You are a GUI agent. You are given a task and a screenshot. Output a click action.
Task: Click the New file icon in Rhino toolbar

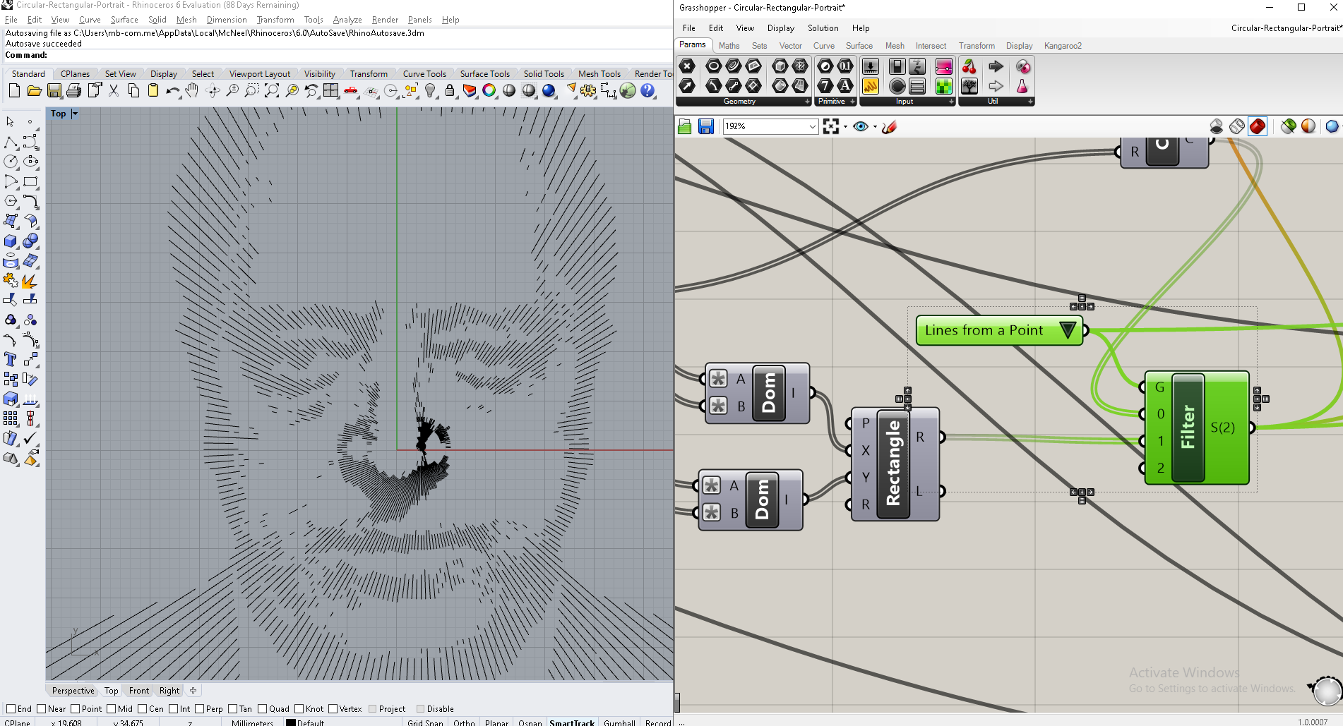click(14, 90)
